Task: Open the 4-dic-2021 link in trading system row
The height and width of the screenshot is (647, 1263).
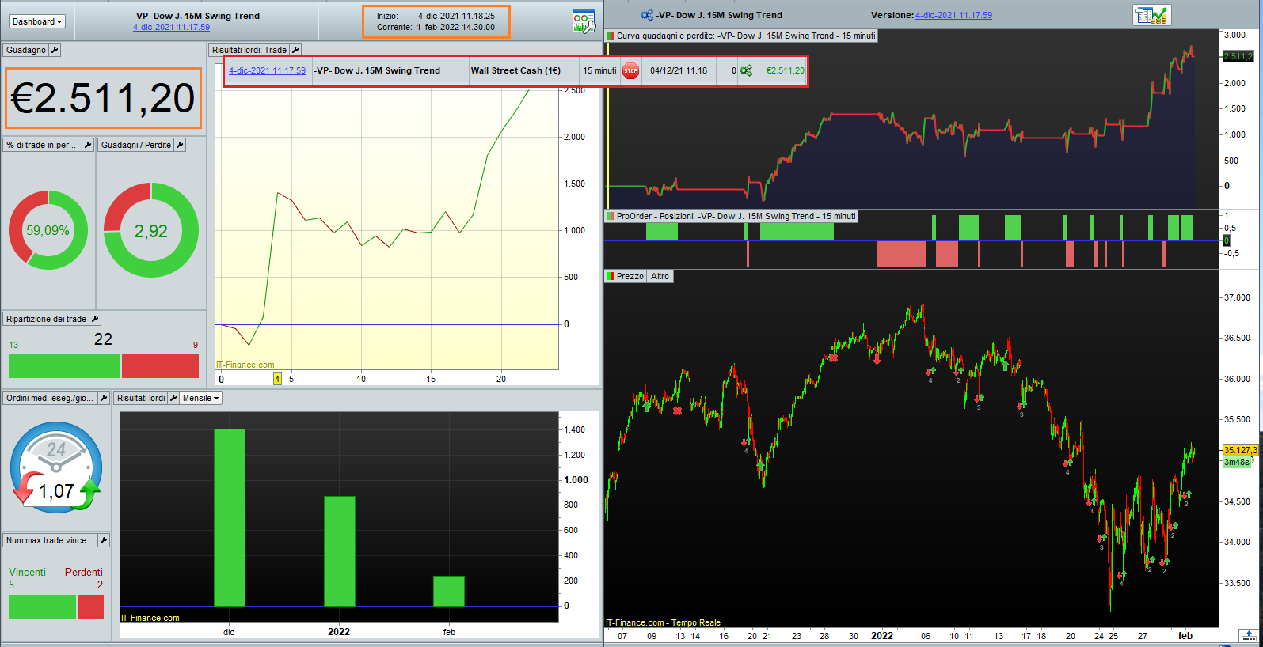Action: click(x=267, y=70)
